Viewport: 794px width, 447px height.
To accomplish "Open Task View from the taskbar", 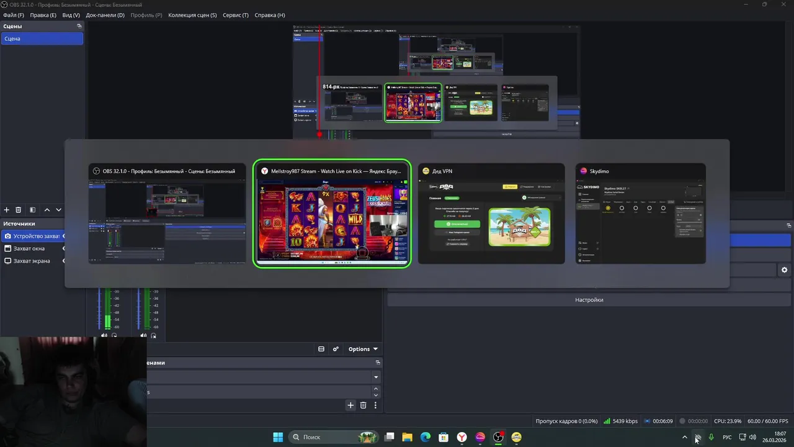I will 390,437.
